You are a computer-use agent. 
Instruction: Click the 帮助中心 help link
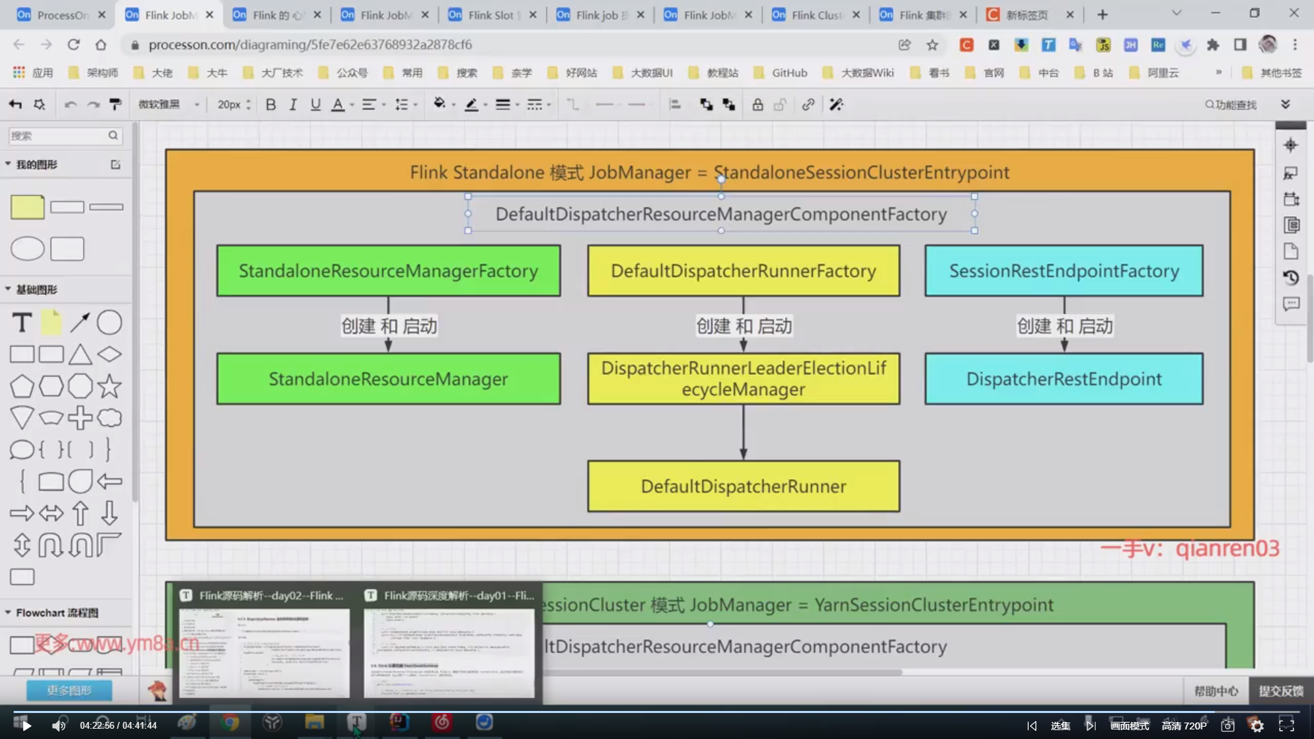click(x=1215, y=691)
